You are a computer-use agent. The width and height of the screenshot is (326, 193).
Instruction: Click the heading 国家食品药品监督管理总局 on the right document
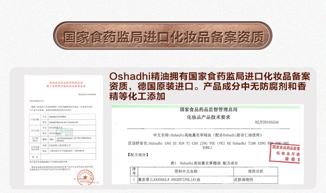209,109
